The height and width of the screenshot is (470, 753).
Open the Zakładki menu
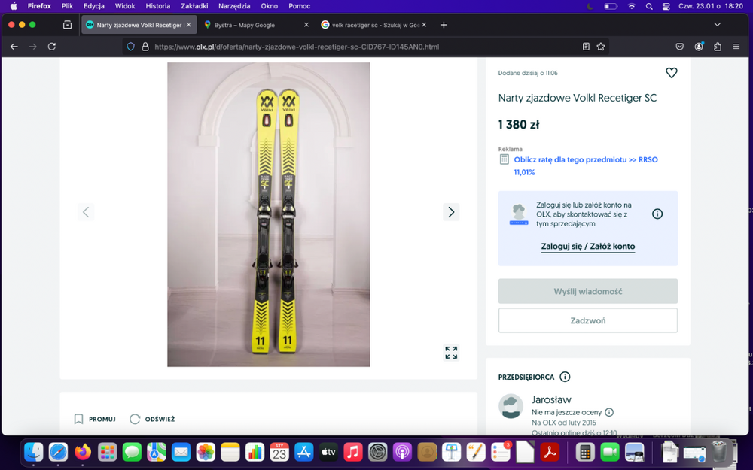click(194, 6)
